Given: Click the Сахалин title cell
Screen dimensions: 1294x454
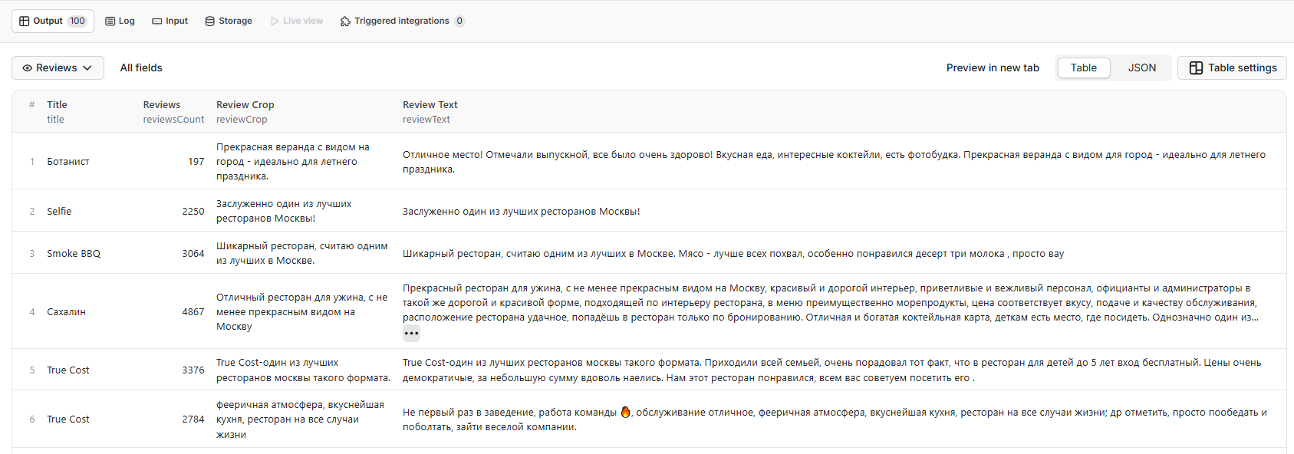Looking at the screenshot, I should tap(66, 311).
